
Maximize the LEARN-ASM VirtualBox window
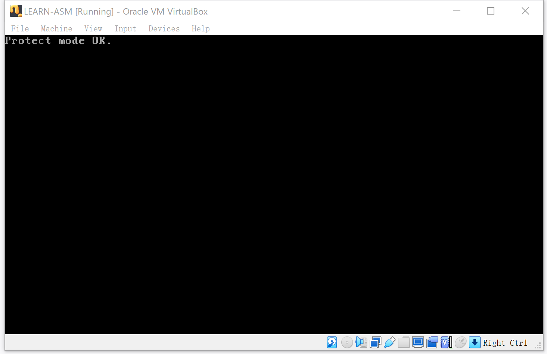(491, 11)
